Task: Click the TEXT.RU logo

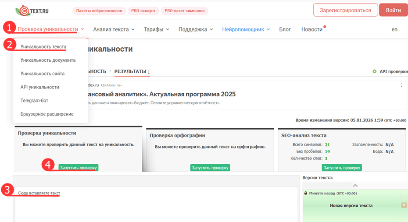Action: coord(32,11)
